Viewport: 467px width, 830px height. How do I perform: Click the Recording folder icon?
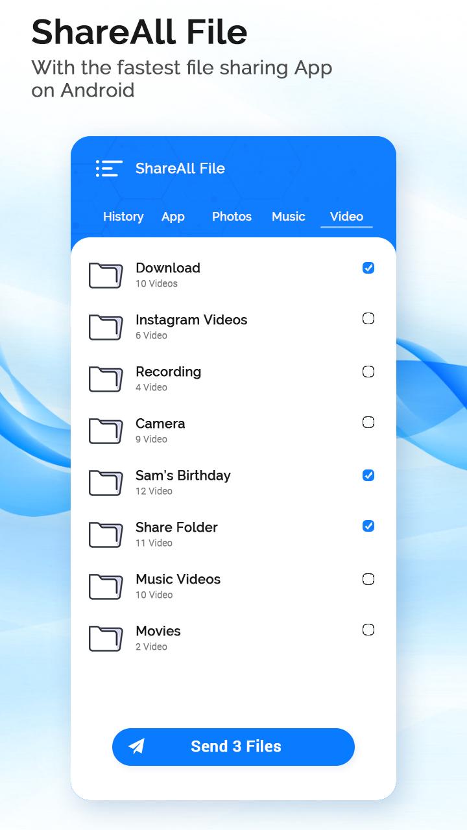tap(106, 379)
